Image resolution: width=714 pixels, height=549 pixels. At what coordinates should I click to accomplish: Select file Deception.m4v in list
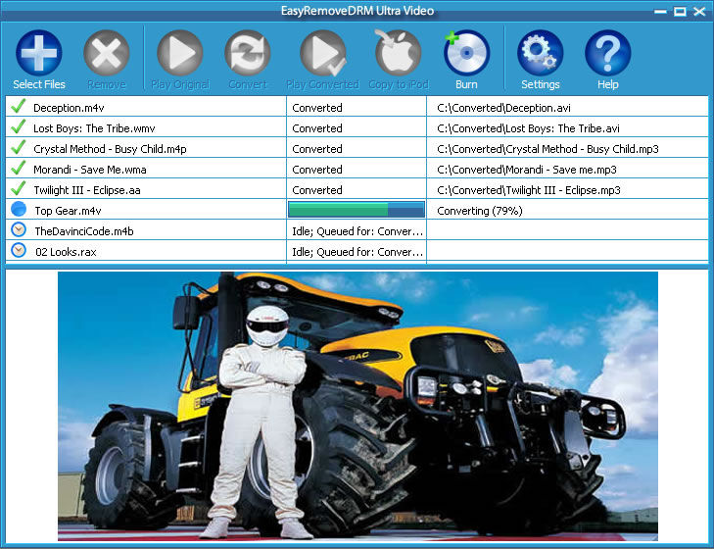(x=69, y=108)
